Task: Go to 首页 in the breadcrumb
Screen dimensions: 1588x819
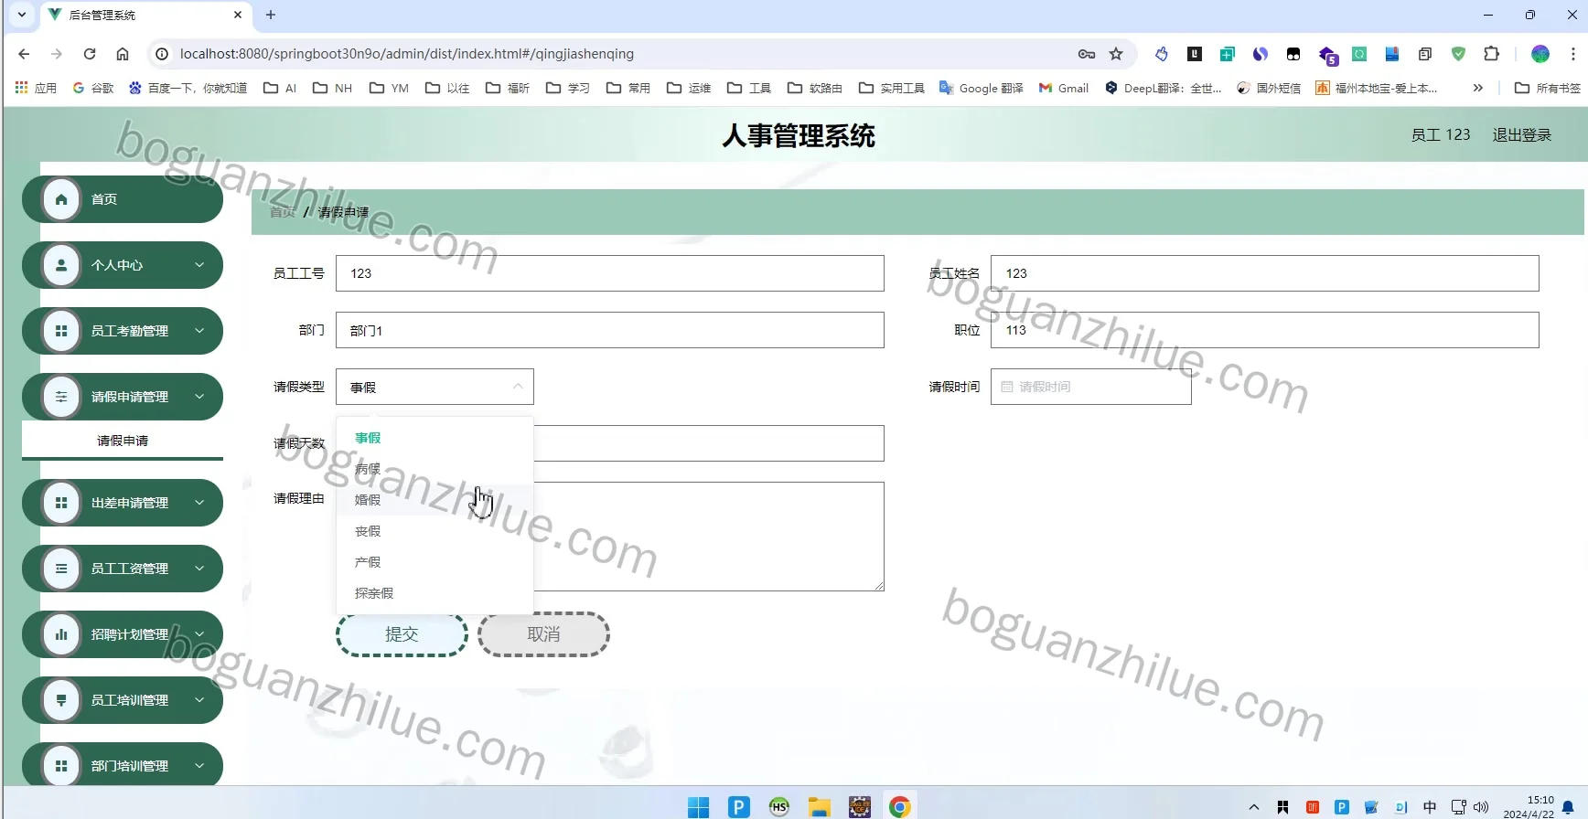Action: pos(283,212)
